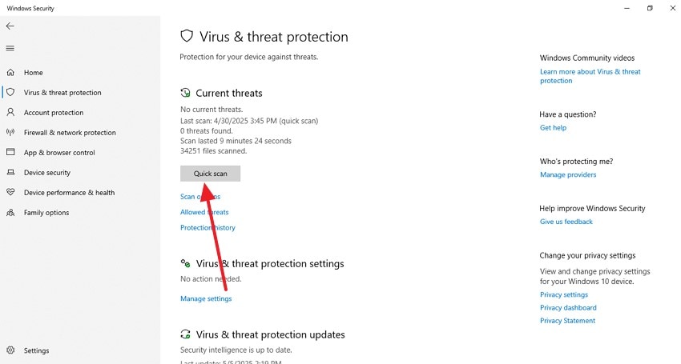Expand the hamburger navigation menu
The image size is (681, 364).
click(x=10, y=48)
